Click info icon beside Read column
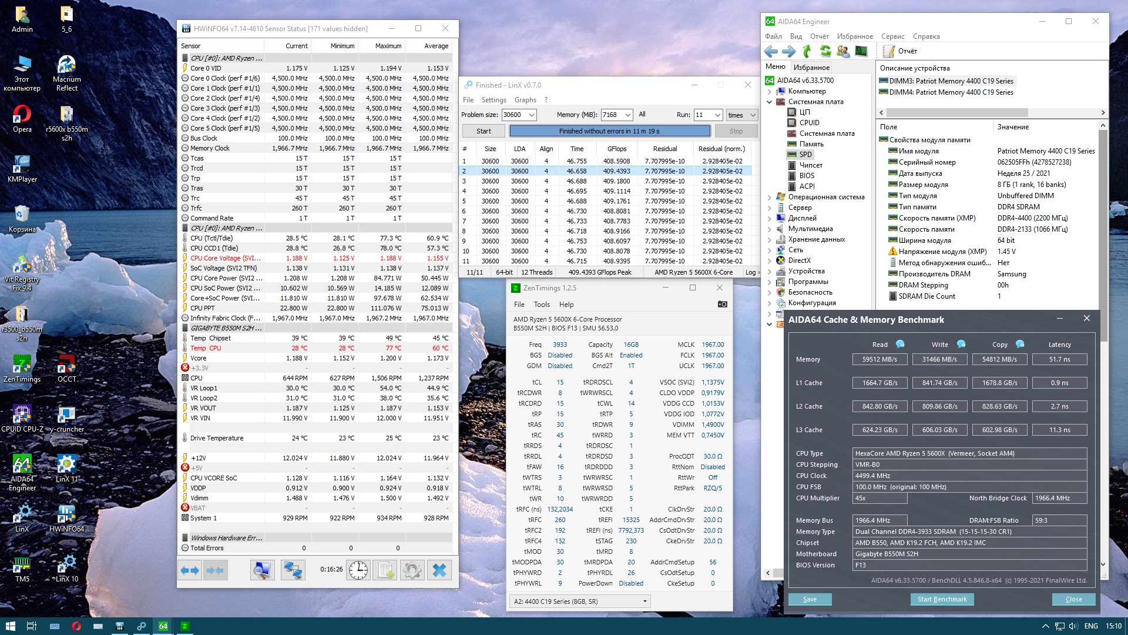Image resolution: width=1128 pixels, height=635 pixels. click(899, 344)
